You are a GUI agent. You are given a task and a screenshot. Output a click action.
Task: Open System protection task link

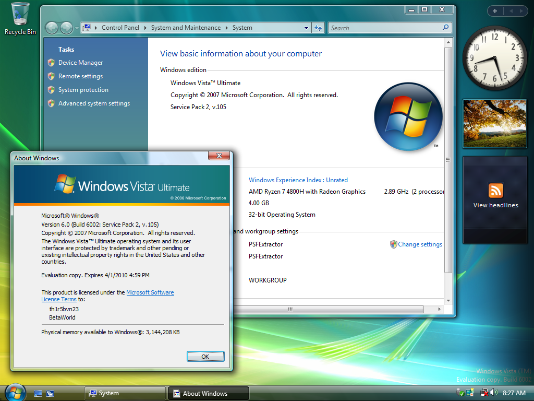(x=83, y=90)
